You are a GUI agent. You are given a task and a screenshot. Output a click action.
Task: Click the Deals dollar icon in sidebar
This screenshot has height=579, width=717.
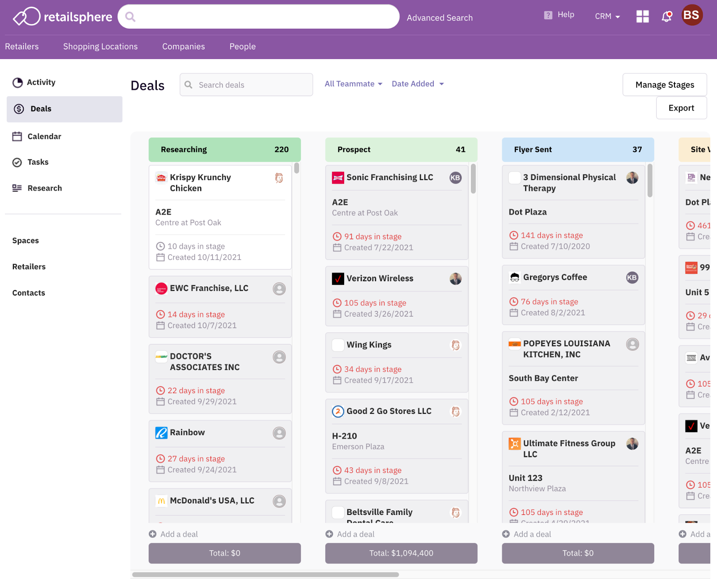19,109
